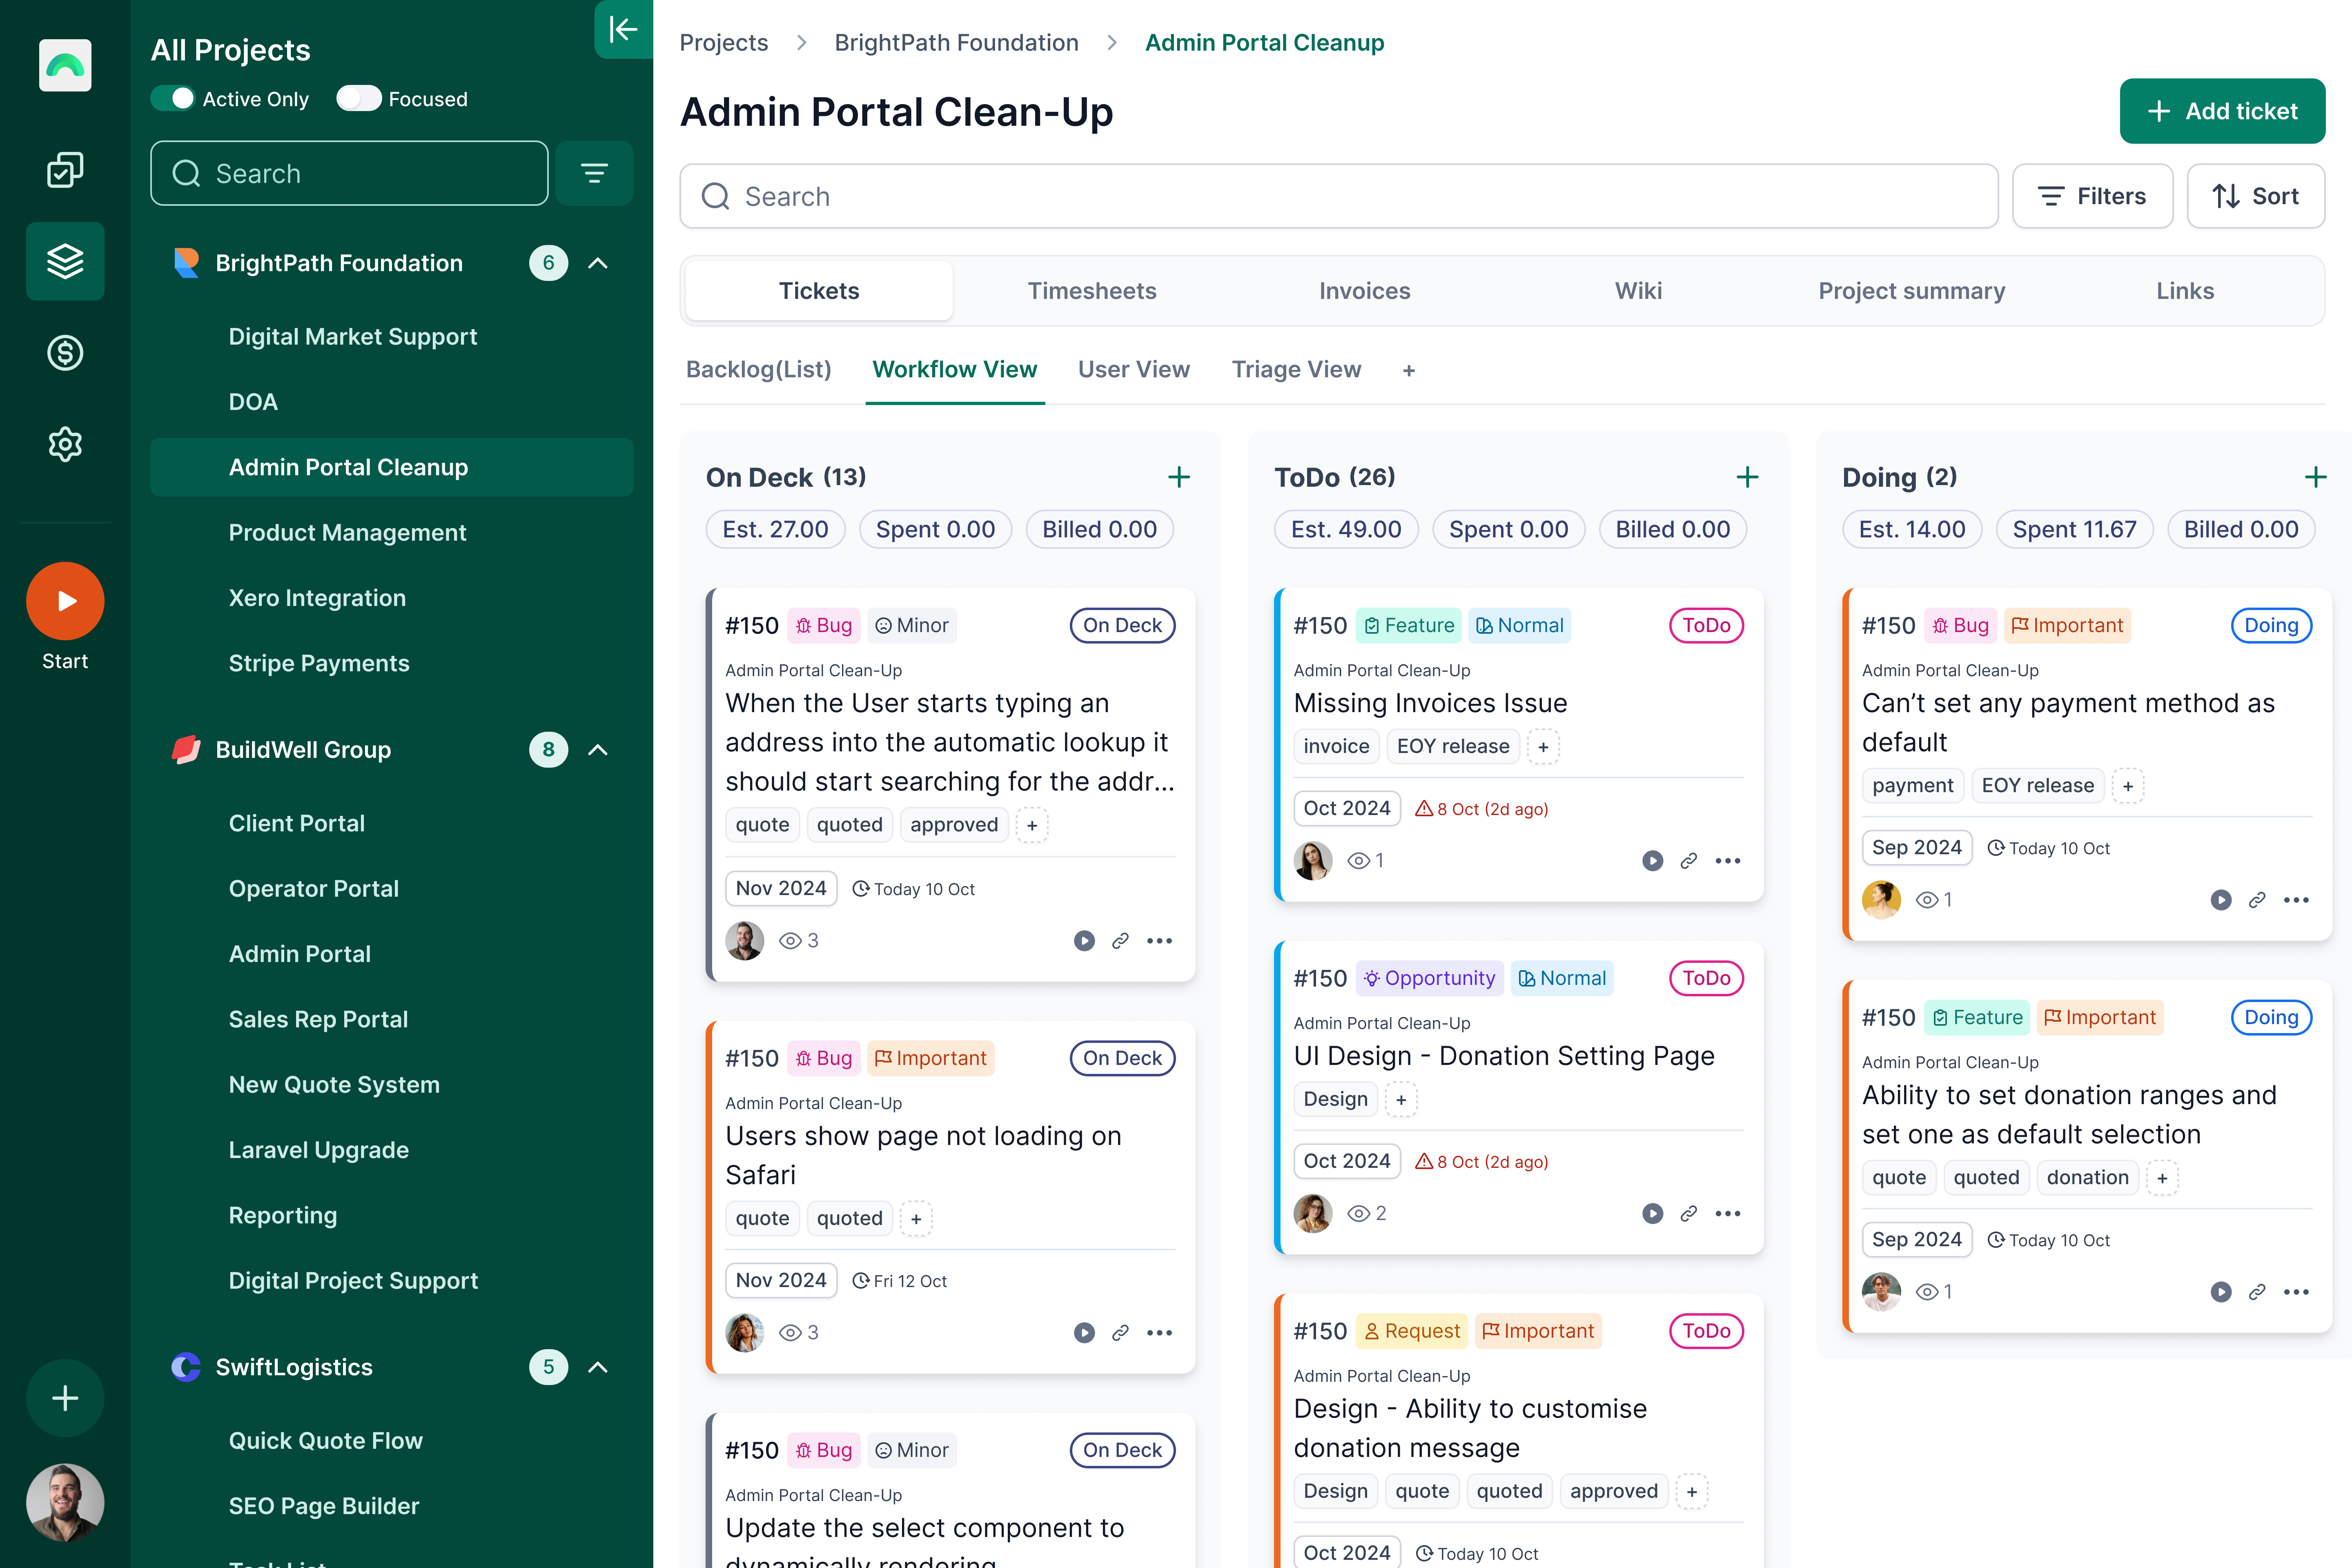Add a tag to UI Design Donation Setting ticket
The width and height of the screenshot is (2352, 1568).
click(1401, 1100)
